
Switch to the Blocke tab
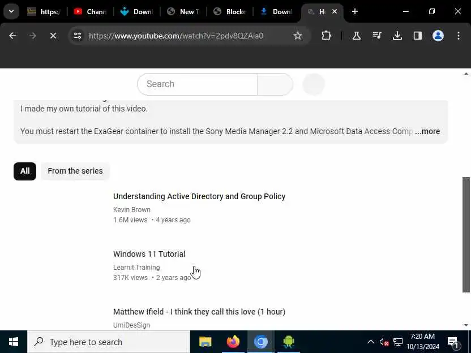pyautogui.click(x=230, y=12)
